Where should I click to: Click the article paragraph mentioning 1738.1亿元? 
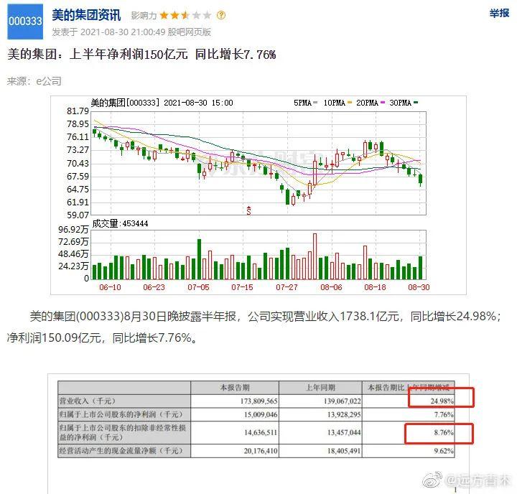pos(254,327)
